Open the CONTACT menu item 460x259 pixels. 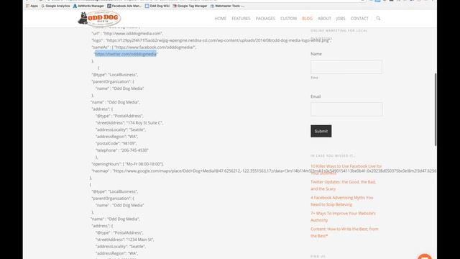(x=359, y=19)
